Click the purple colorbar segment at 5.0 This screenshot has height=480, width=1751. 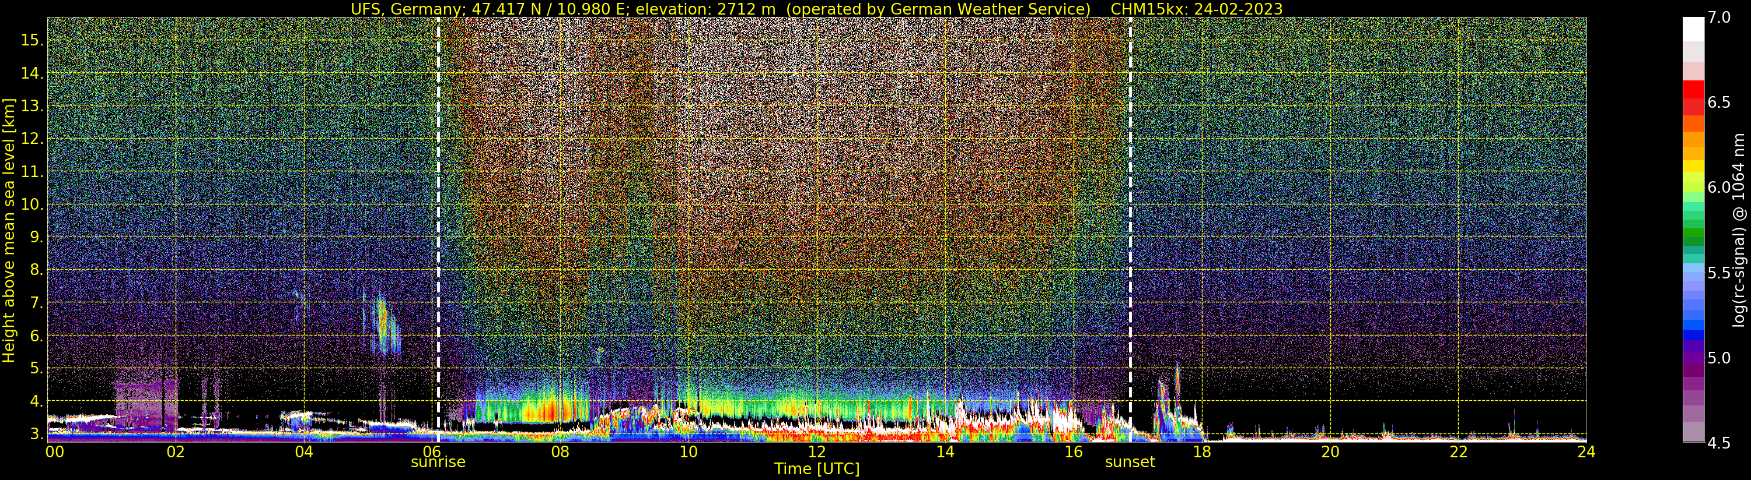1693,358
